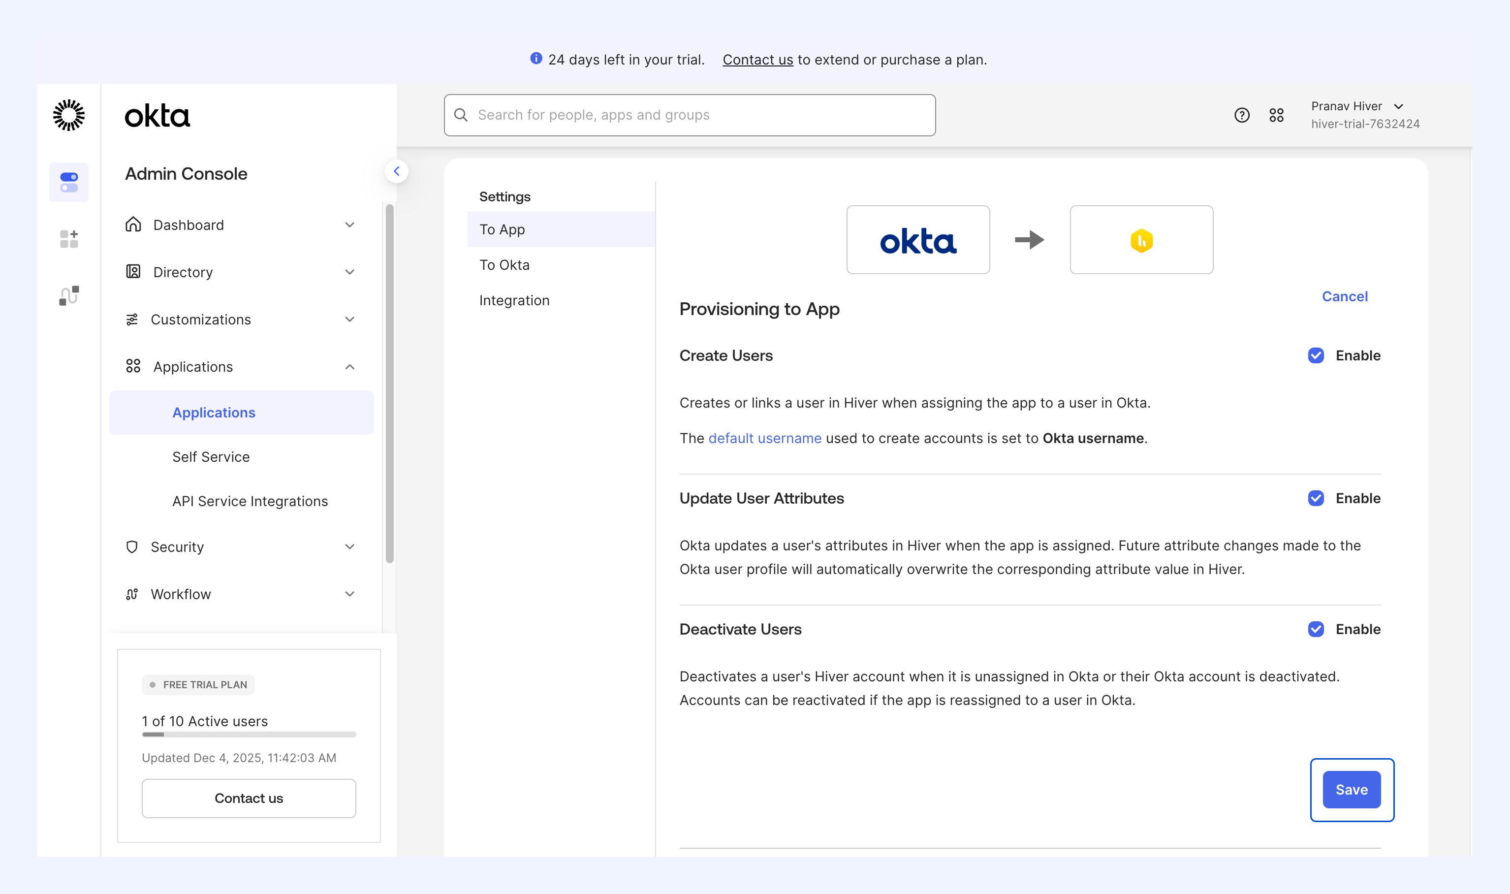Open the help question mark icon
The height and width of the screenshot is (894, 1510).
[x=1242, y=115]
